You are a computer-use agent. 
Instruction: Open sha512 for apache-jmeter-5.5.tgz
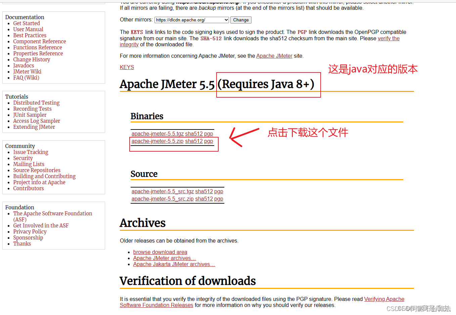(x=194, y=134)
